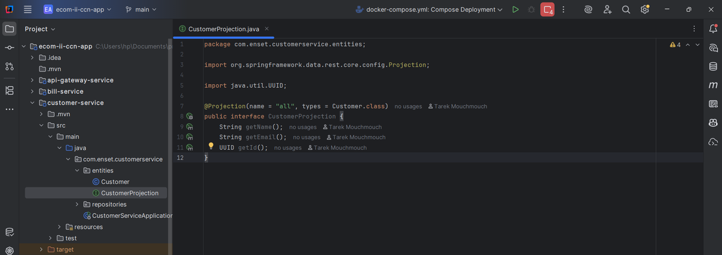Open the Commit tool window
722x255 pixels.
click(9, 48)
